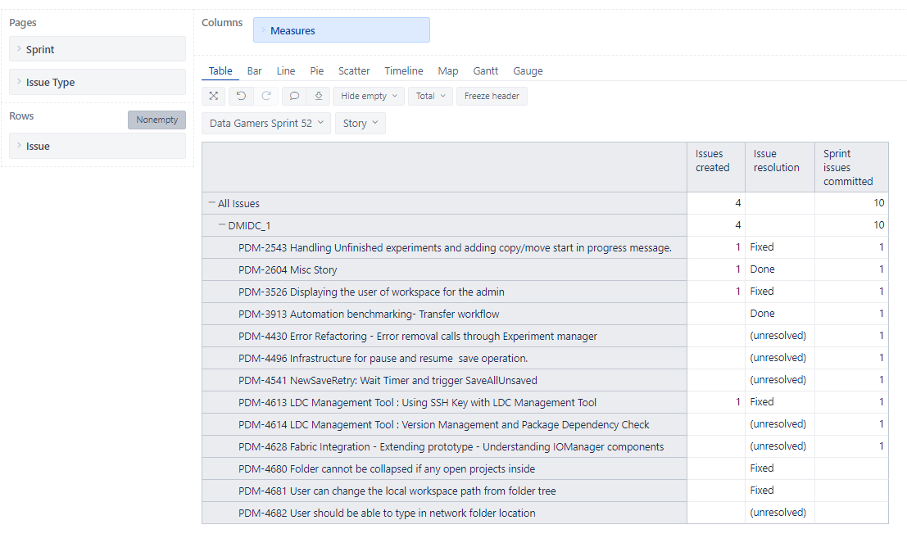This screenshot has height=552, width=907.
Task: Click the Sprint dimension label under Pages
Action: pyautogui.click(x=40, y=50)
